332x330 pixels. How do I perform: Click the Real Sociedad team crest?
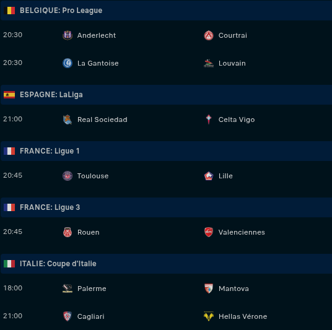(68, 119)
